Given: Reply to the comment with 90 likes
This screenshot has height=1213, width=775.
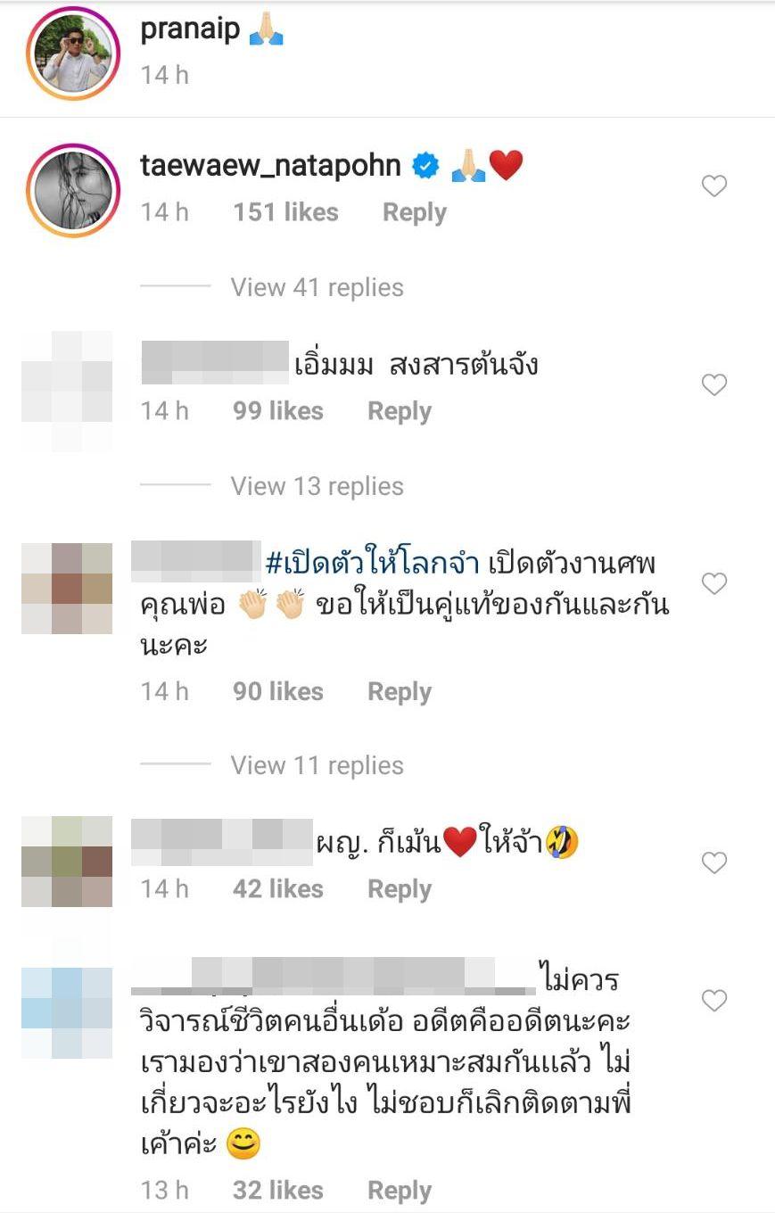Looking at the screenshot, I should pyautogui.click(x=400, y=692).
